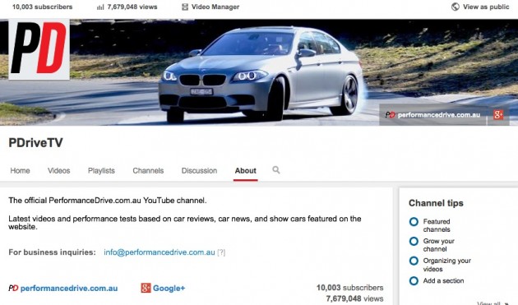Screen dimensions: 518x305
Task: Open performancedrive.com.au link in About section
Action: point(69,289)
